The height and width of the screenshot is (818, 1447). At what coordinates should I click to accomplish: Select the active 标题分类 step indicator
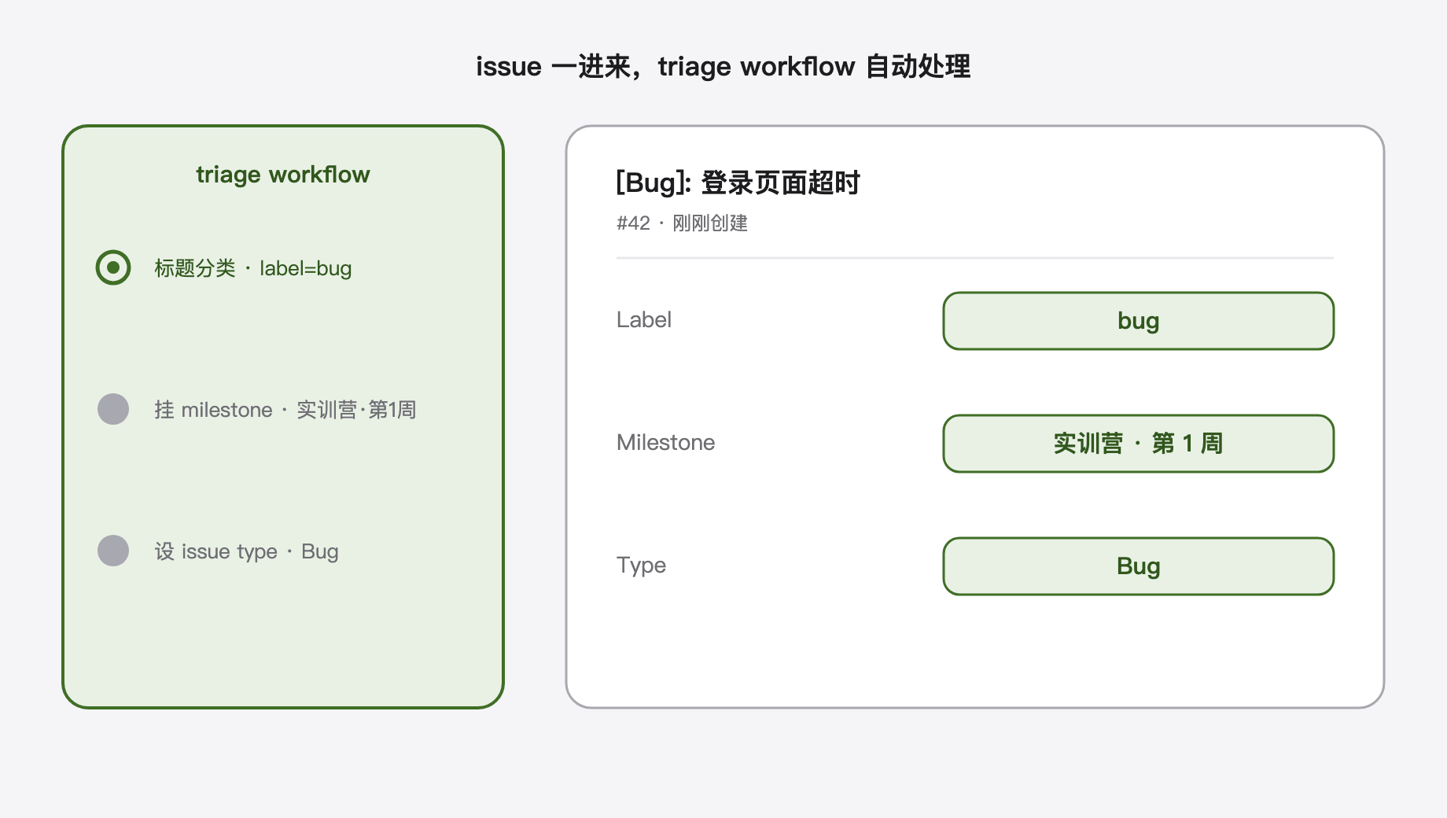coord(113,267)
